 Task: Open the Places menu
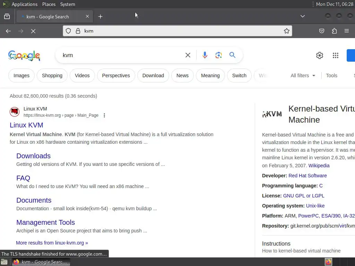(49, 4)
